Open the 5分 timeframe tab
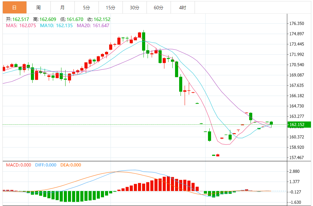313x206 pixels. tap(86, 8)
